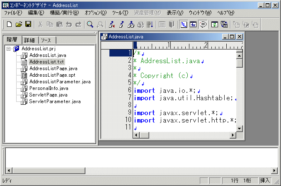Screen dimensions: 281x186
Task: Select AddressList.prj project root
Action: pos(39,49)
